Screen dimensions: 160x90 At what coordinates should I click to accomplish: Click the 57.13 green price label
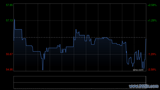point(9,20)
